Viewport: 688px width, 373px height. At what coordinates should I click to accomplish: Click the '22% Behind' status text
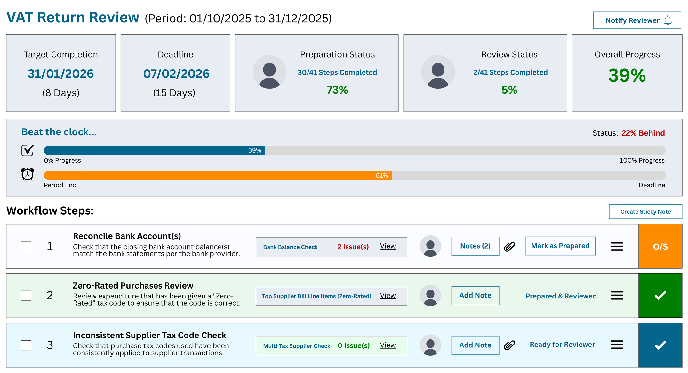pyautogui.click(x=643, y=133)
